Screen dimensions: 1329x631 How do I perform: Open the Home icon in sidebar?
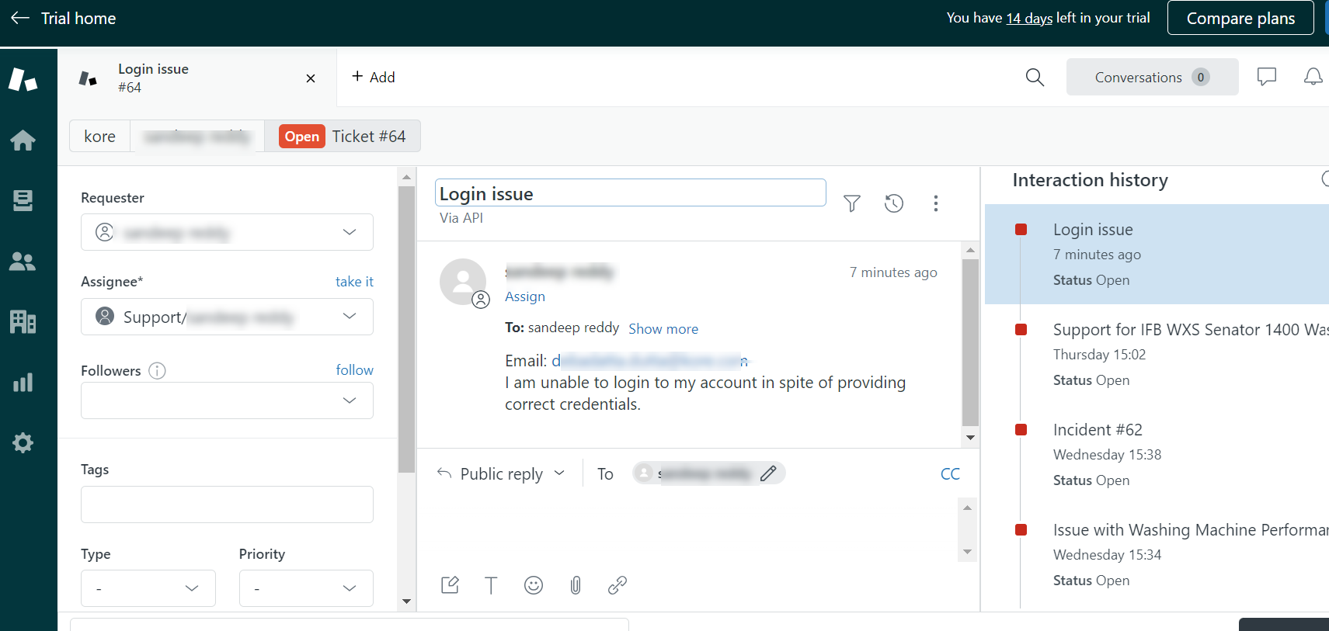pos(23,140)
